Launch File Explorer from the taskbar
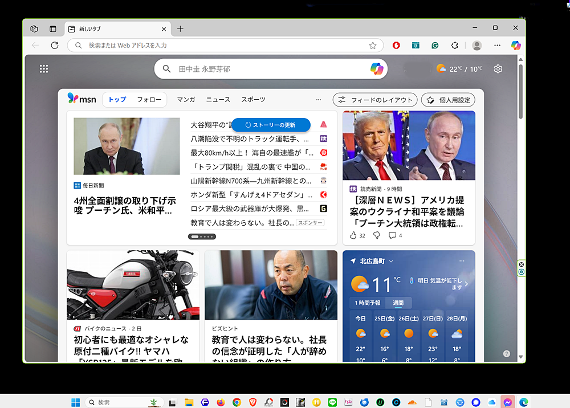The width and height of the screenshot is (570, 408). (x=189, y=402)
